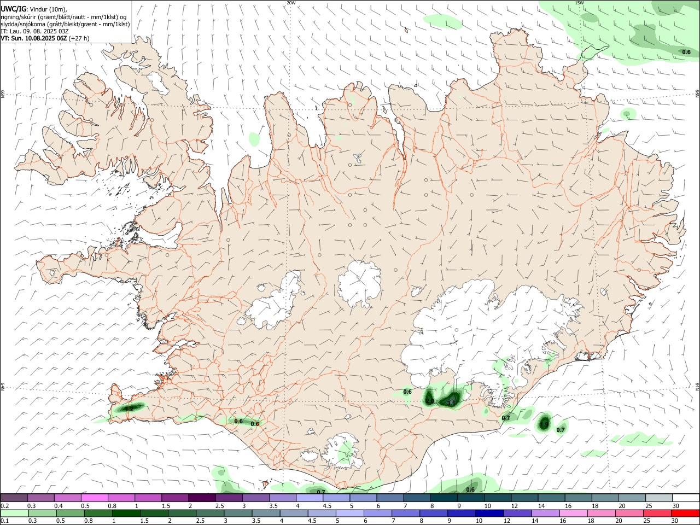Image resolution: width=700 pixels, height=525 pixels.
Task: Click the '3.1' precipitation value on the map
Action: [x=451, y=403]
